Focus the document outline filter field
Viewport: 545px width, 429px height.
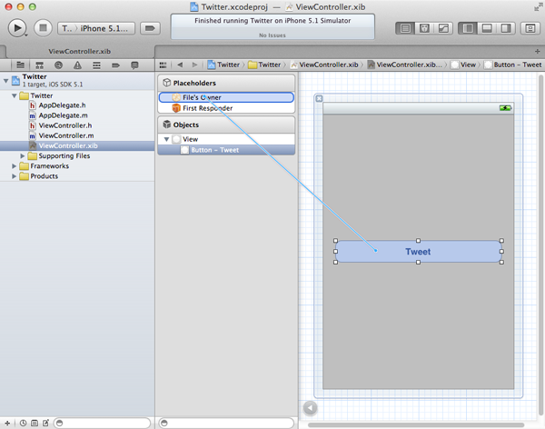226,423
